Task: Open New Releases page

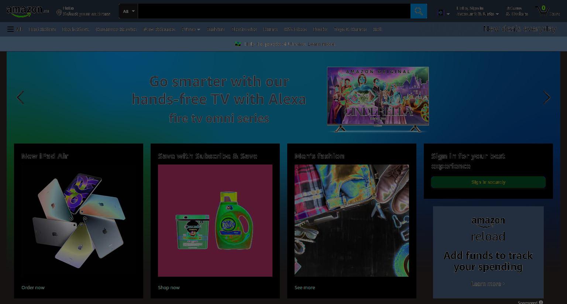Action: tap(159, 29)
